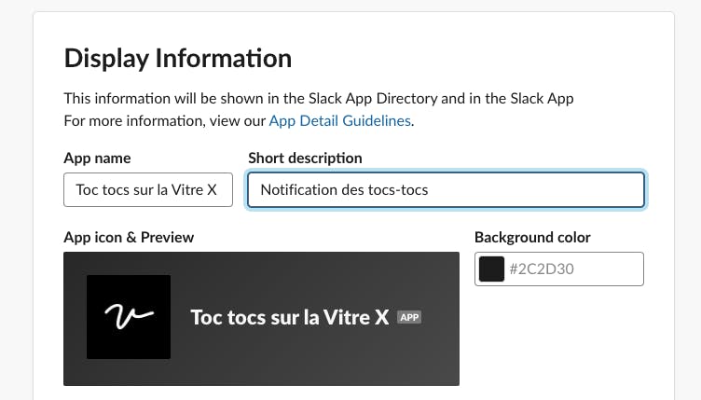Click the dark preview area below the app icon
This screenshot has height=400, width=701.
pos(129,372)
